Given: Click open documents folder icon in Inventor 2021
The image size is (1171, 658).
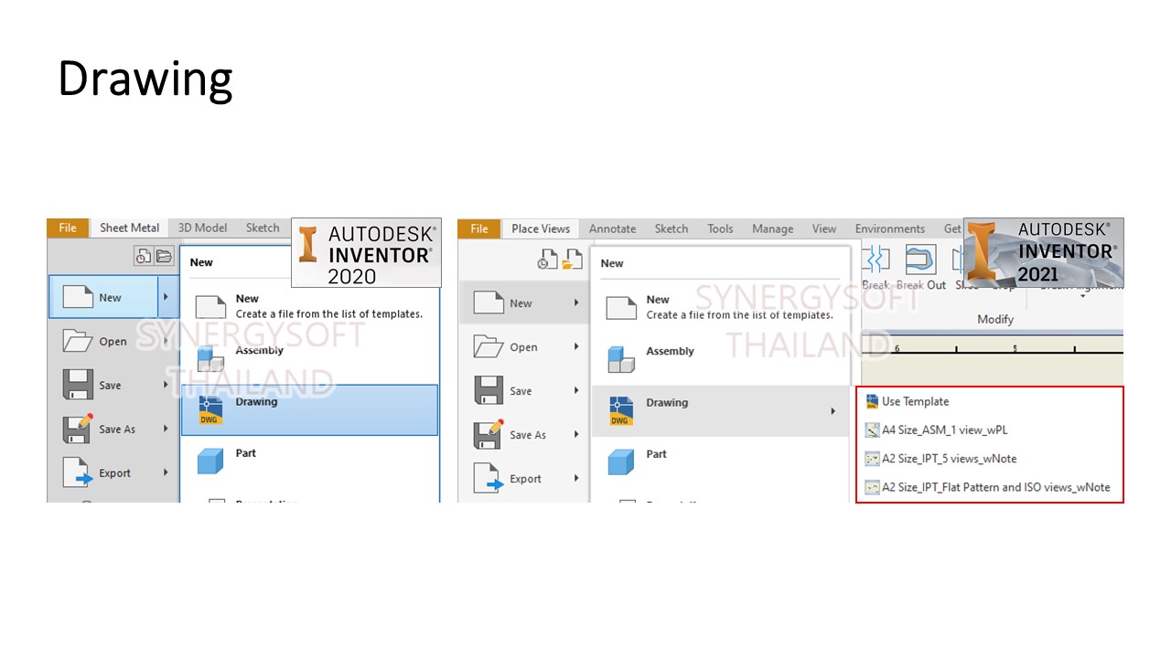Looking at the screenshot, I should [x=572, y=260].
